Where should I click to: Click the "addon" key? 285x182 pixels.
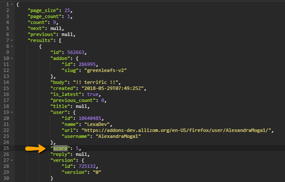pyautogui.click(x=60, y=58)
